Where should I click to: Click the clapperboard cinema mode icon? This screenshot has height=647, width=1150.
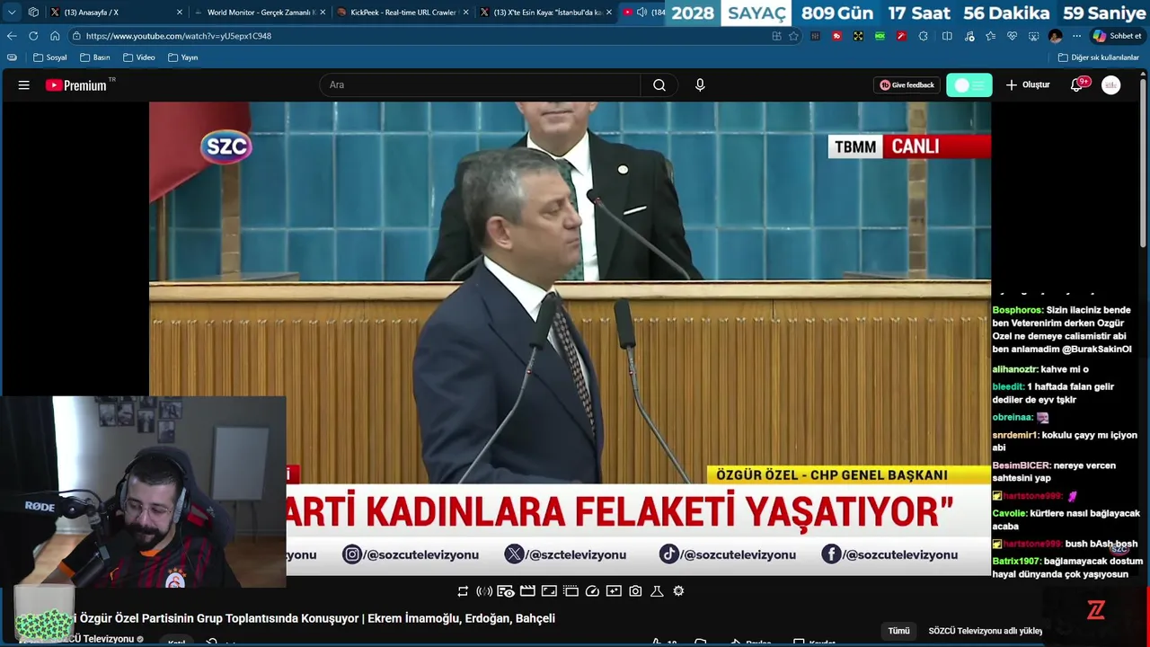527,591
